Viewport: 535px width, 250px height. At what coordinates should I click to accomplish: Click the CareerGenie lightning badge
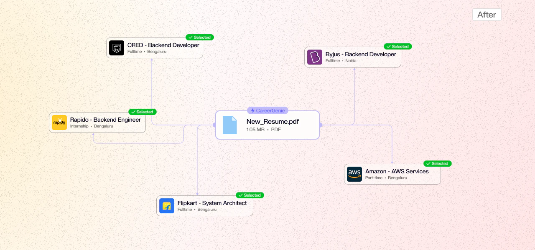(267, 110)
